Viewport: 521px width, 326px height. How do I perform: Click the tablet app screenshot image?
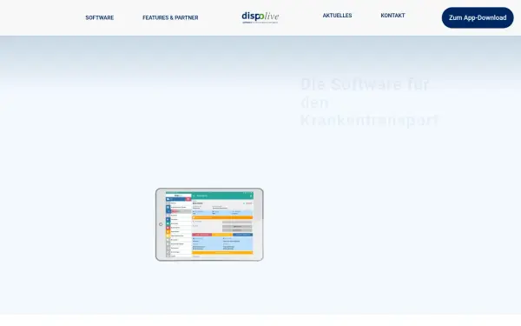point(209,224)
